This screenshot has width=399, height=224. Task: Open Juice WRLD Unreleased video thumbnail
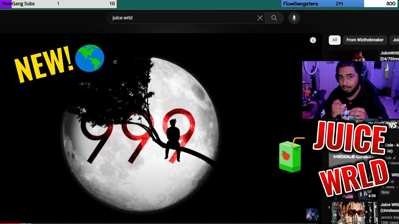coord(353,213)
